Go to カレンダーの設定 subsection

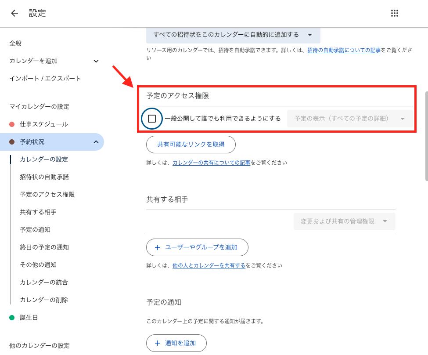pyautogui.click(x=44, y=159)
